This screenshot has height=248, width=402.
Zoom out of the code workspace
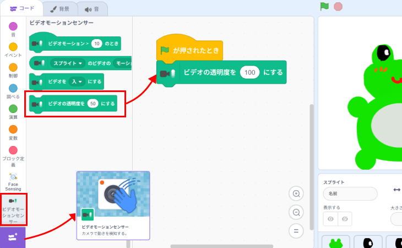coord(297,212)
